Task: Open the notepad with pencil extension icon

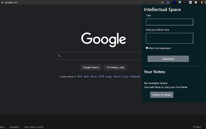Action: (180, 2)
